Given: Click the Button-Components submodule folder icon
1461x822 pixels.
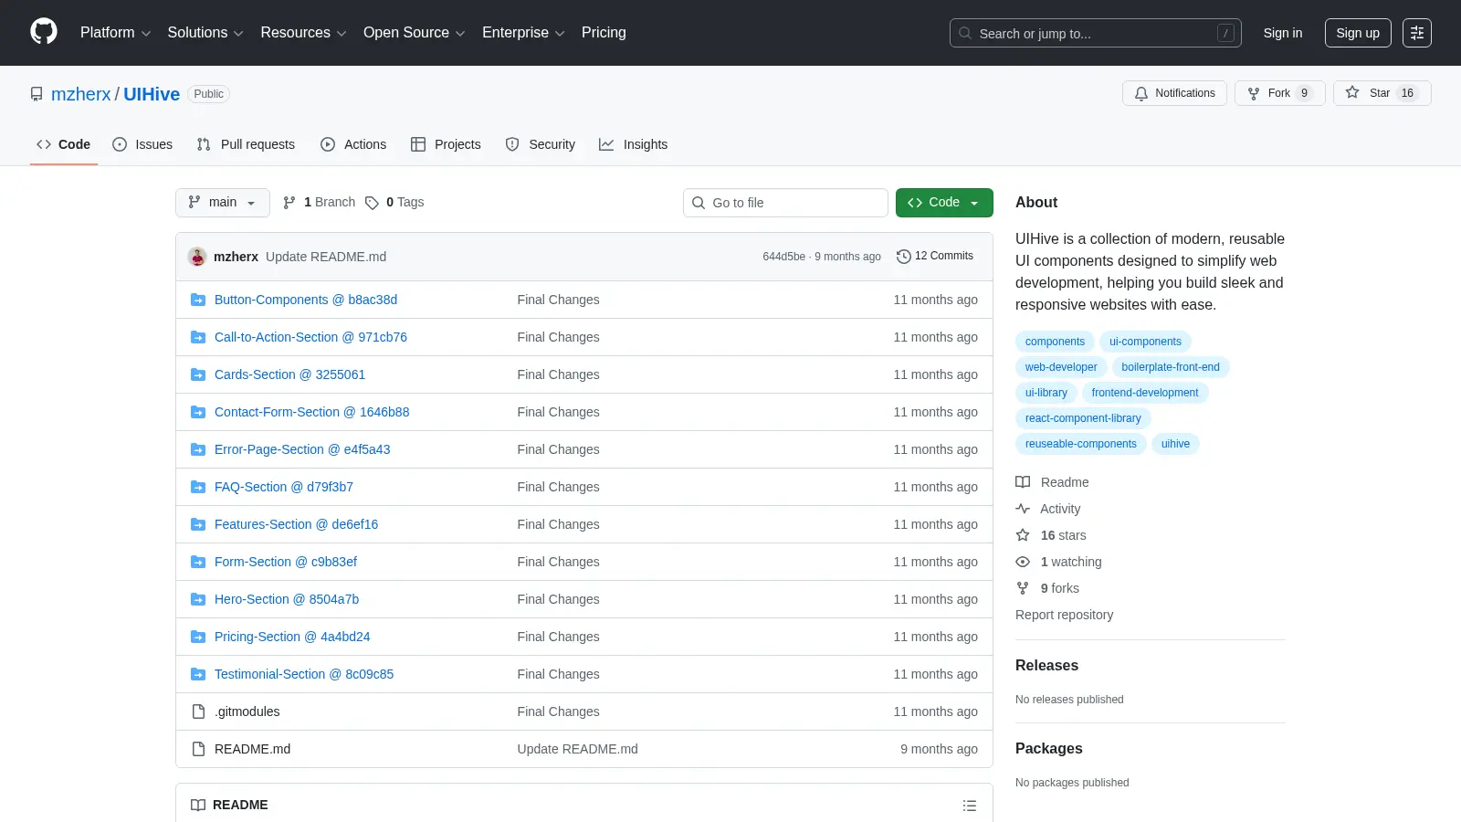Looking at the screenshot, I should (x=198, y=300).
